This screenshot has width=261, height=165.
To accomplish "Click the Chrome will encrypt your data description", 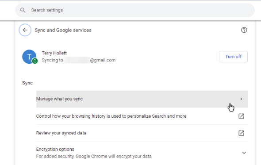I will click(x=94, y=156).
